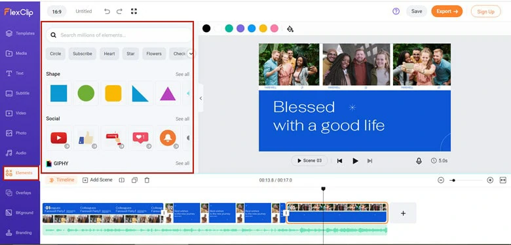Select the pink color swatch
Image resolution: width=511 pixels, height=245 pixels.
click(x=274, y=28)
